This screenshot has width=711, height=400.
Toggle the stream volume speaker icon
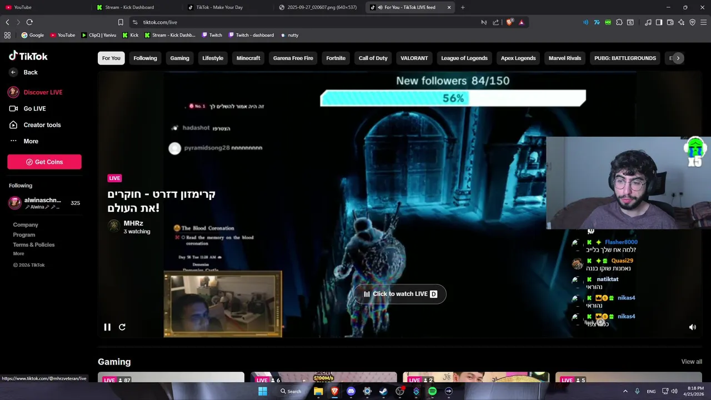tap(693, 327)
